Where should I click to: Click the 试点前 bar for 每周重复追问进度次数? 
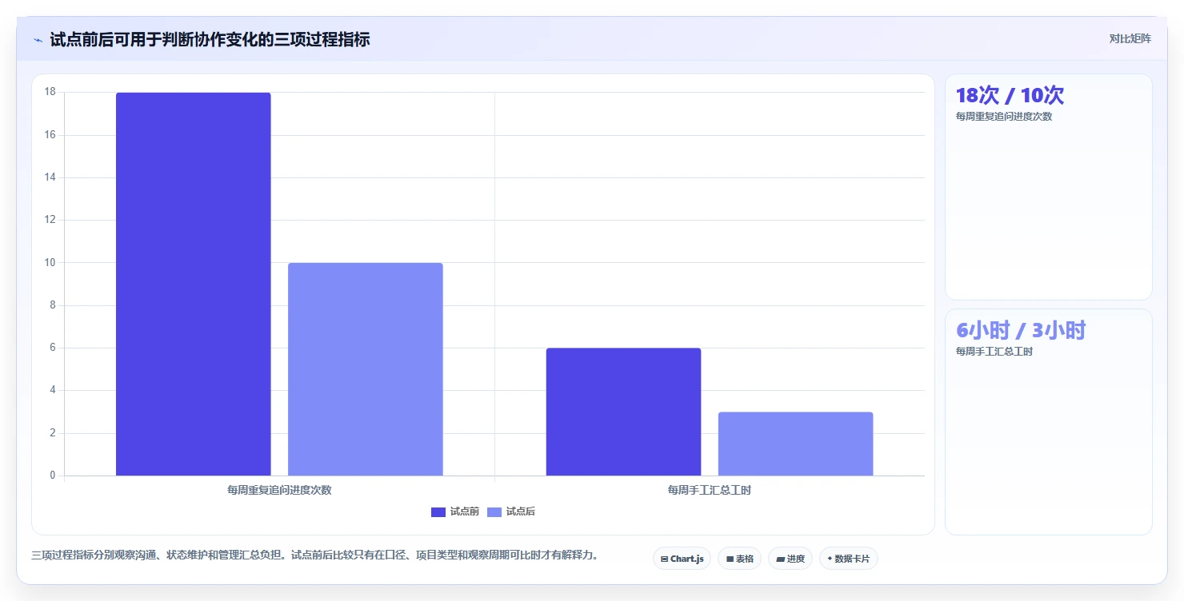pos(194,284)
